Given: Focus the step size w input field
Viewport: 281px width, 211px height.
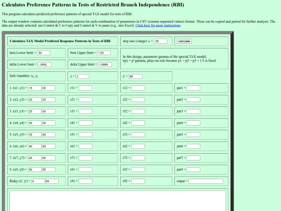Looking at the screenshot, I should point(160,41).
